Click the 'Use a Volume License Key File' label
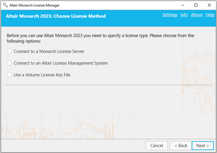This screenshot has height=153, width=217. (x=42, y=75)
